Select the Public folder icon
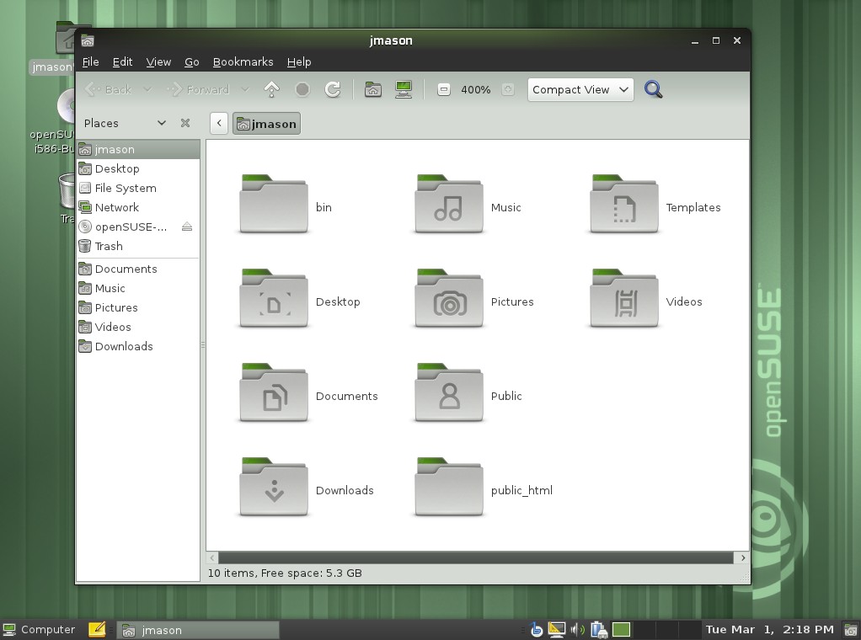Image resolution: width=861 pixels, height=640 pixels. (449, 392)
